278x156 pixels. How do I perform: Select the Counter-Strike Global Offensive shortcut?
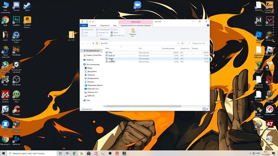[x=269, y=7]
